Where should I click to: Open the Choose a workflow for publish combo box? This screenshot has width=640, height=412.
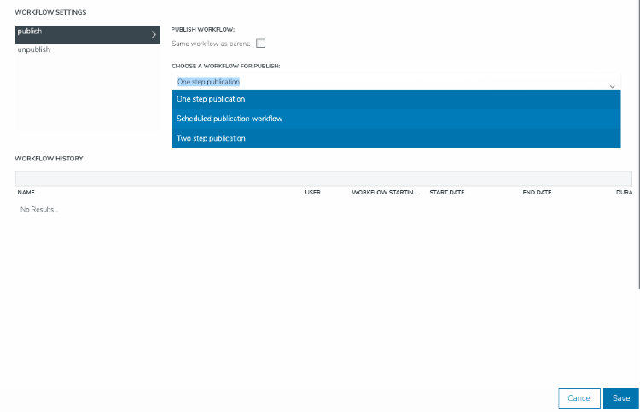pyautogui.click(x=393, y=82)
